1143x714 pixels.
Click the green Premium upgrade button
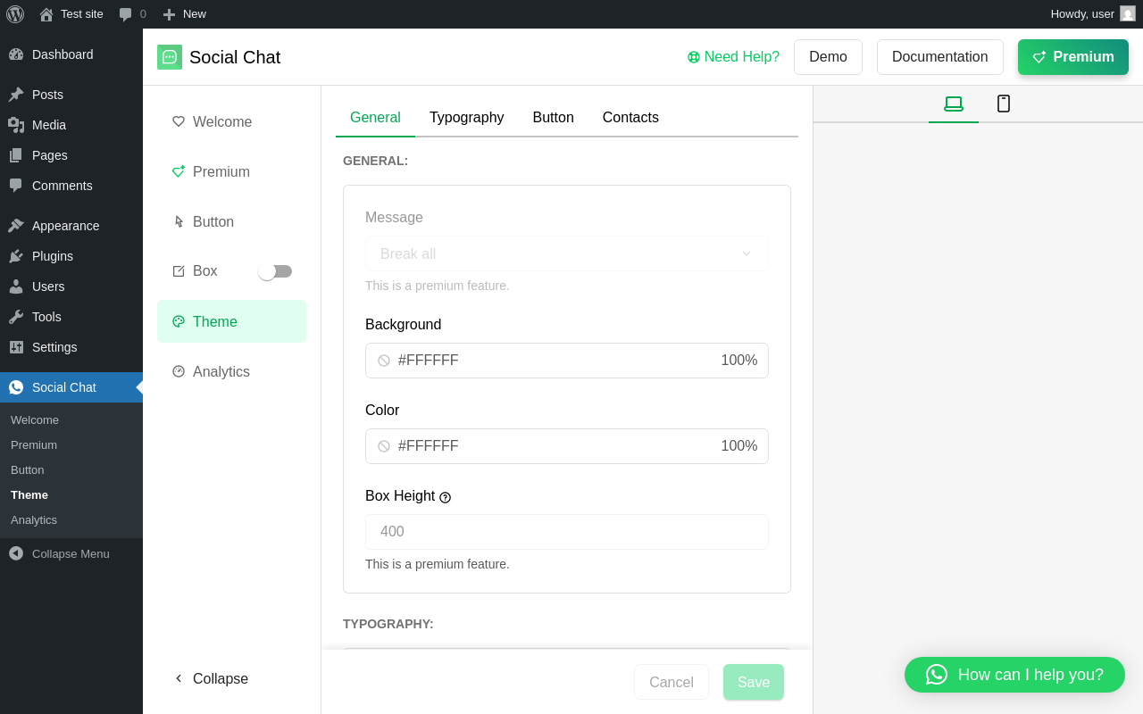[1073, 57]
